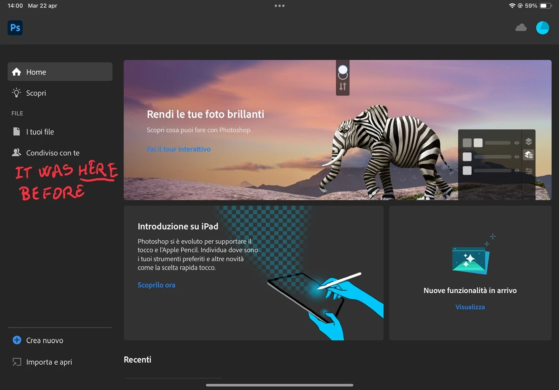Click the layers stack icon in the banner
This screenshot has width=559, height=390.
pyautogui.click(x=528, y=141)
